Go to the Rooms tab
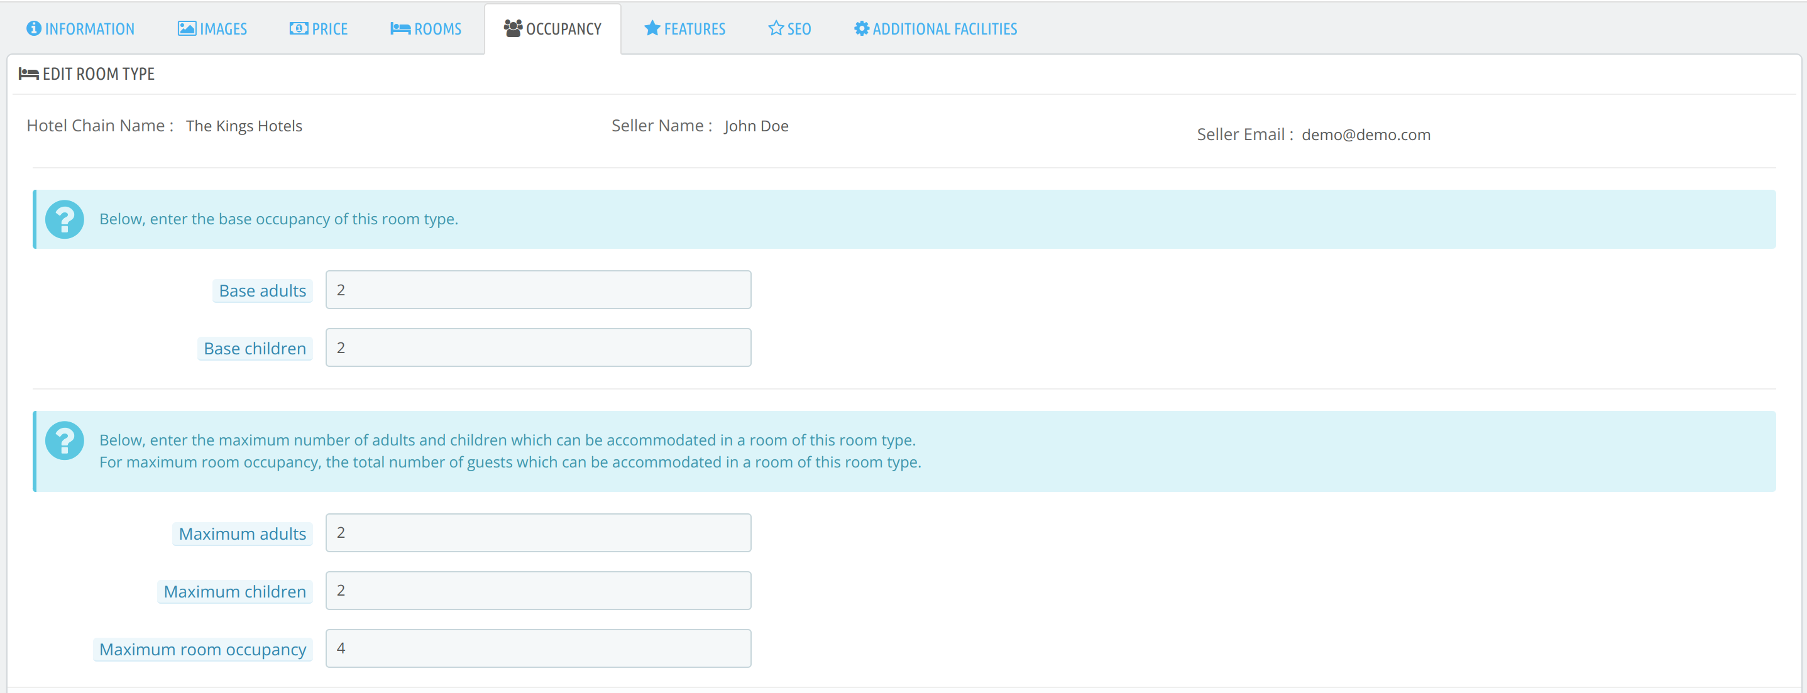 tap(426, 29)
